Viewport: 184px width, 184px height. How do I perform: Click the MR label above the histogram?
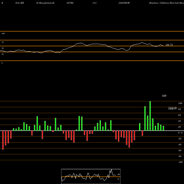pos(164,96)
